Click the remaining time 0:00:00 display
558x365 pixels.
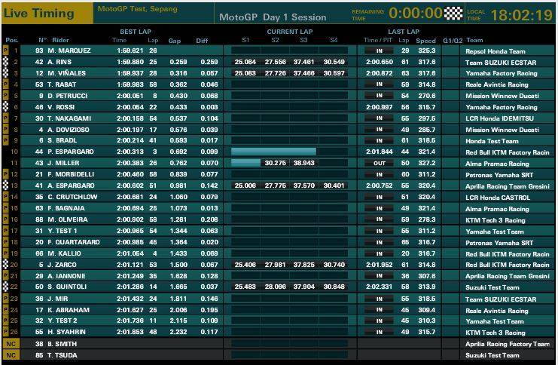(x=415, y=13)
